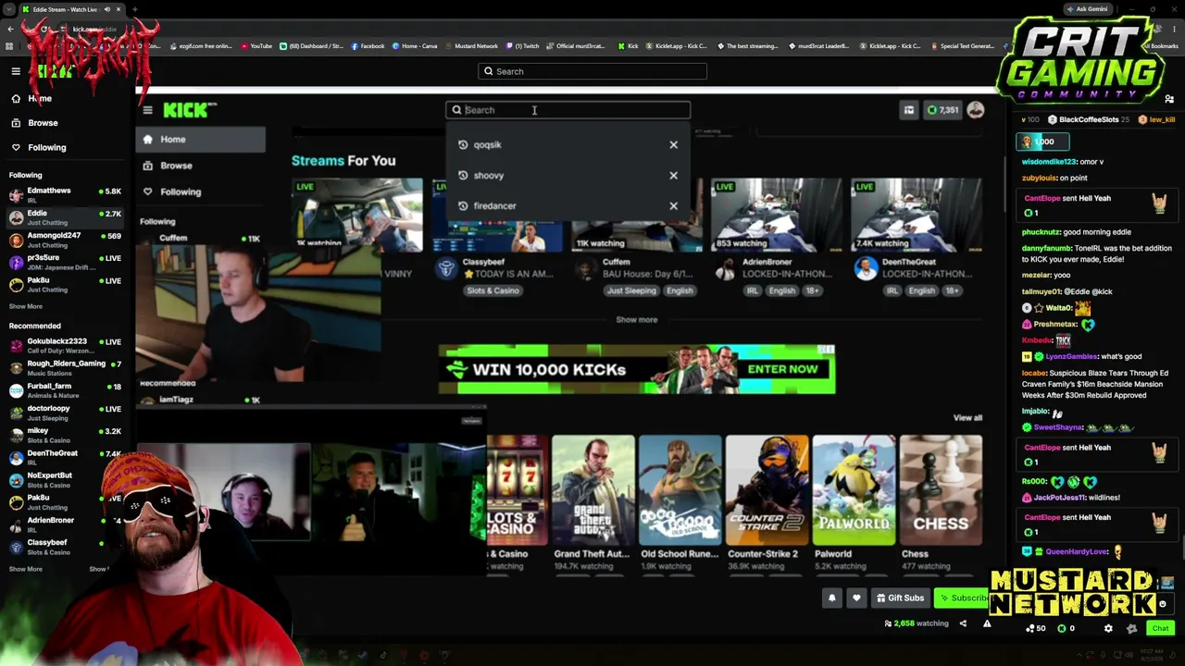Open the outer Kick sidebar hamburger menu
The height and width of the screenshot is (666, 1185).
click(16, 71)
